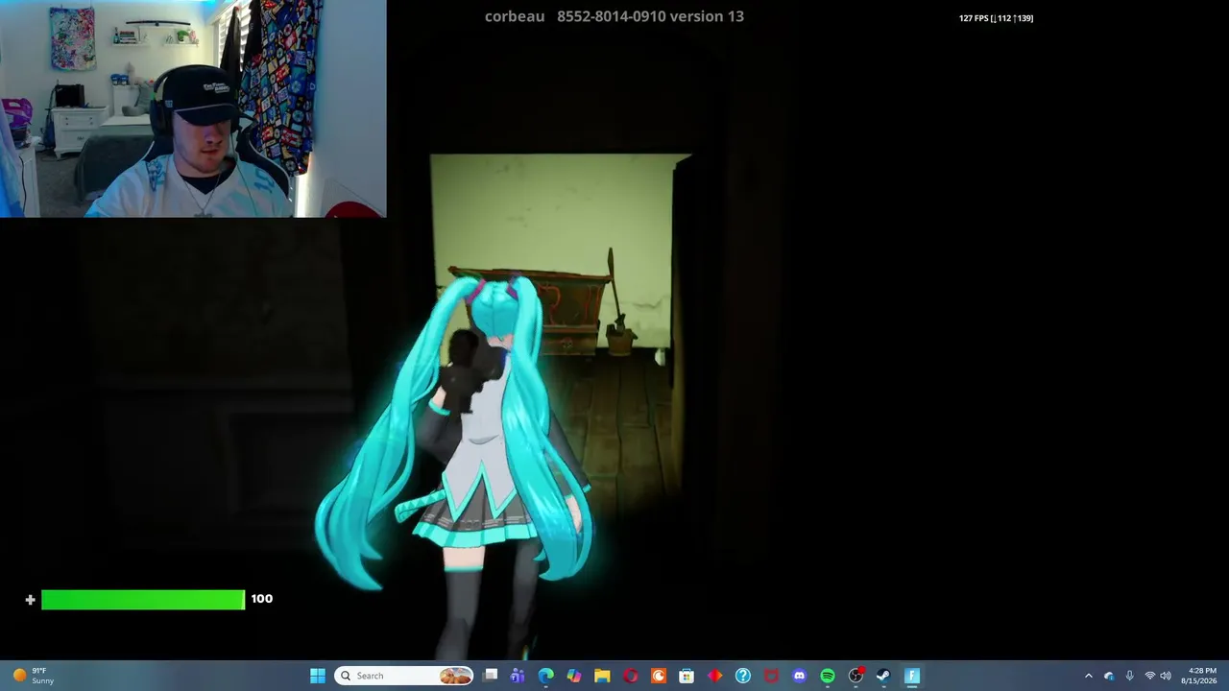Screen dimensions: 1229x691
Task: Click the 127 FPS performance counter
Action: 996,18
